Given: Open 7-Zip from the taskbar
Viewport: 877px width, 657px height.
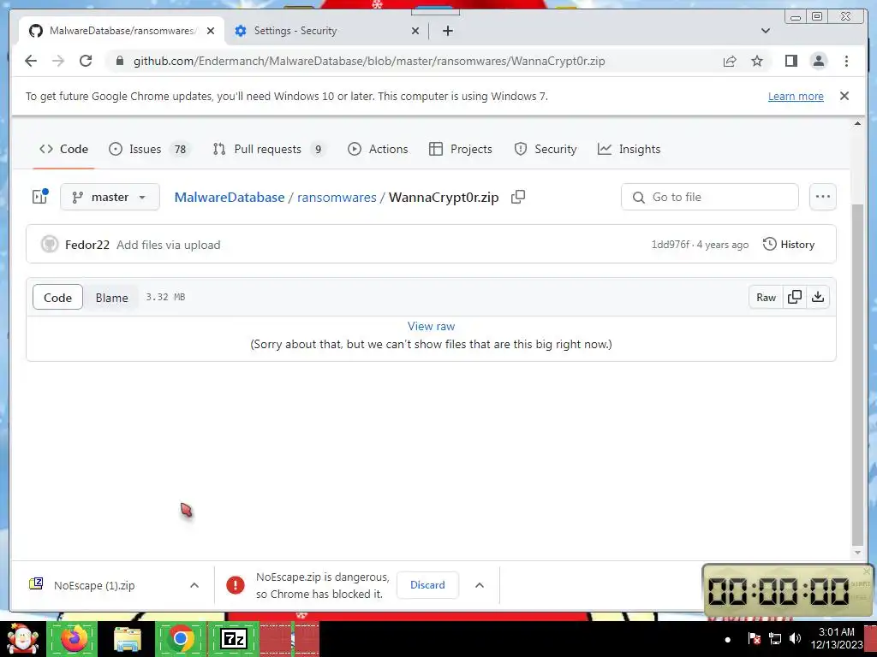Looking at the screenshot, I should [234, 638].
